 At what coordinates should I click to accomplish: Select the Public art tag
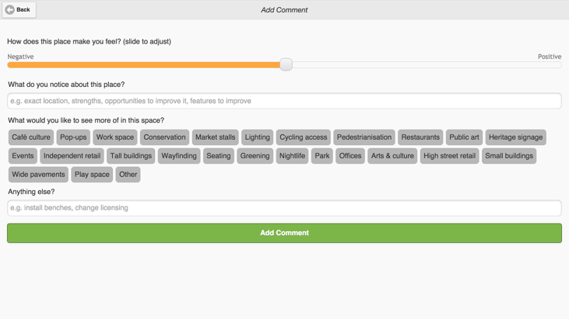coord(464,137)
